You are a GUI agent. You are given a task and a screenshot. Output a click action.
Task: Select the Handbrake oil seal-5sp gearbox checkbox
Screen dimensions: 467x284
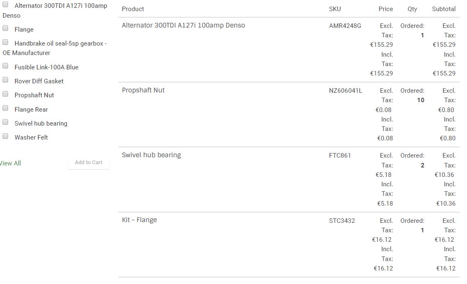[x=5, y=42]
